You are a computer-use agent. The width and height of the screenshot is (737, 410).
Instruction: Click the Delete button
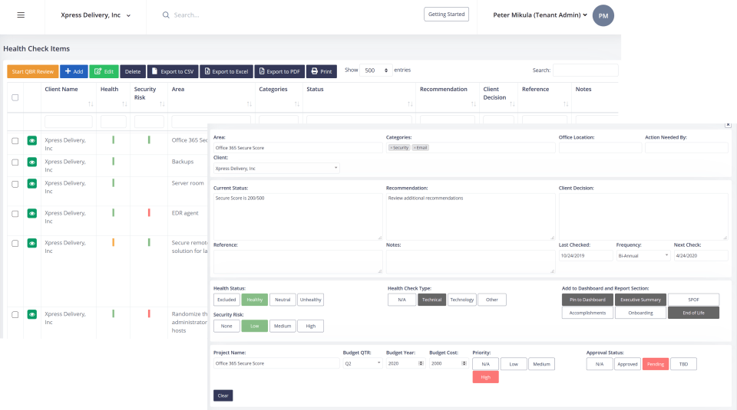[133, 71]
